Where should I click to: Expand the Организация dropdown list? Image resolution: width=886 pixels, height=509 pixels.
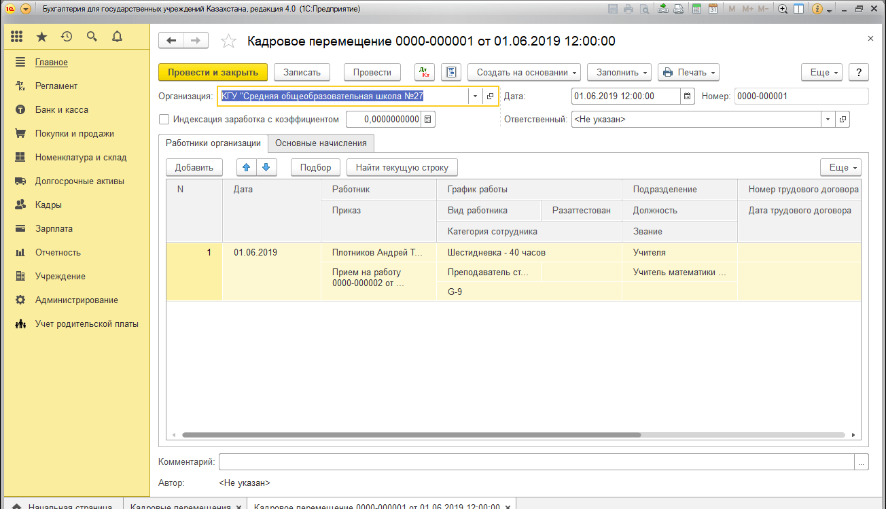coord(475,96)
